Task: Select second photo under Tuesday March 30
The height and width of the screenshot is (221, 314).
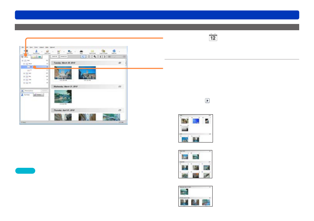Action: [87, 73]
